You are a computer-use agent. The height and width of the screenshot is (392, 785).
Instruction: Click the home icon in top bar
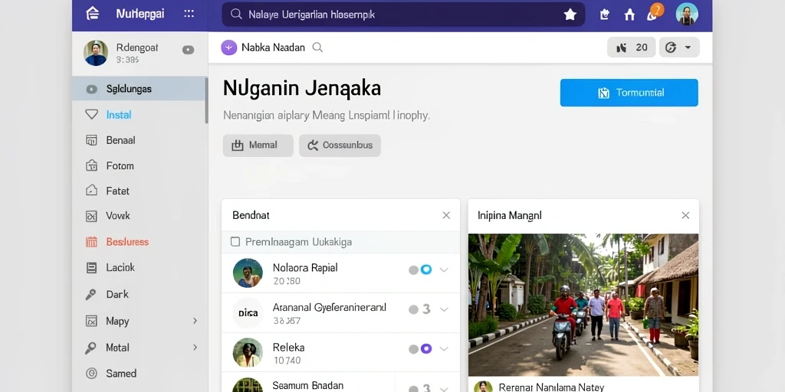coord(629,15)
